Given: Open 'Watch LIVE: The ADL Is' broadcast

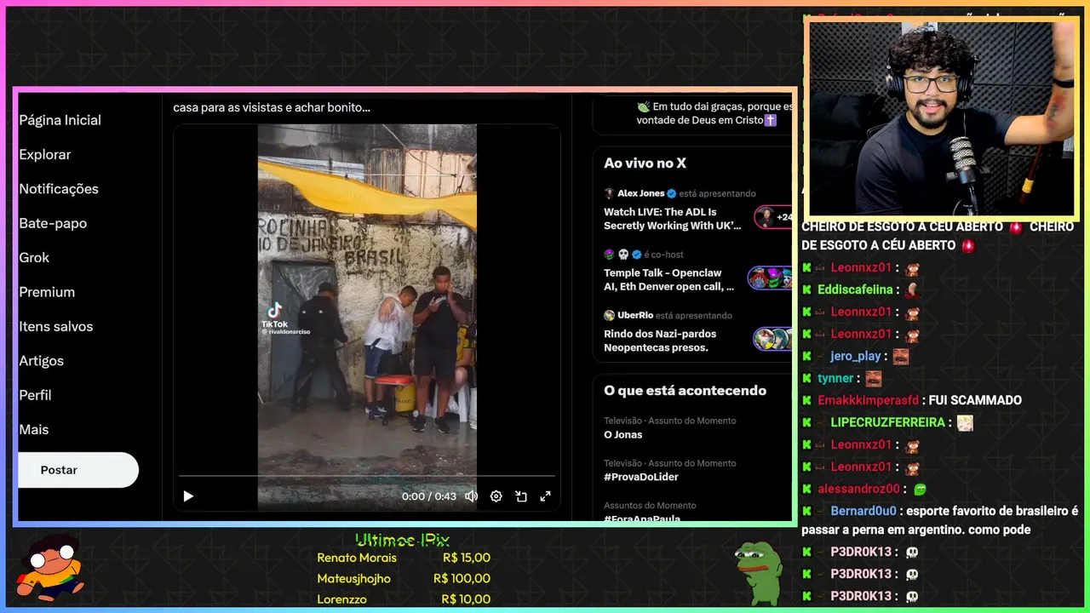Looking at the screenshot, I should click(673, 219).
